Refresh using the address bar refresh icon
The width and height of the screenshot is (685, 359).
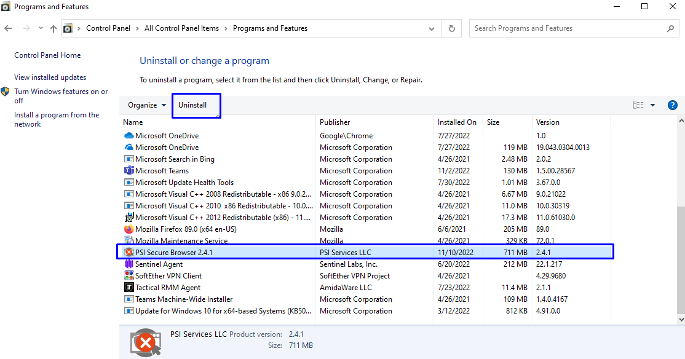(x=451, y=28)
